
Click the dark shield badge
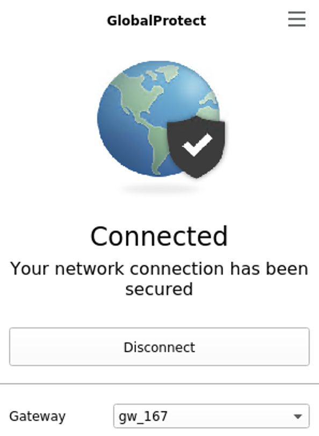pos(196,147)
